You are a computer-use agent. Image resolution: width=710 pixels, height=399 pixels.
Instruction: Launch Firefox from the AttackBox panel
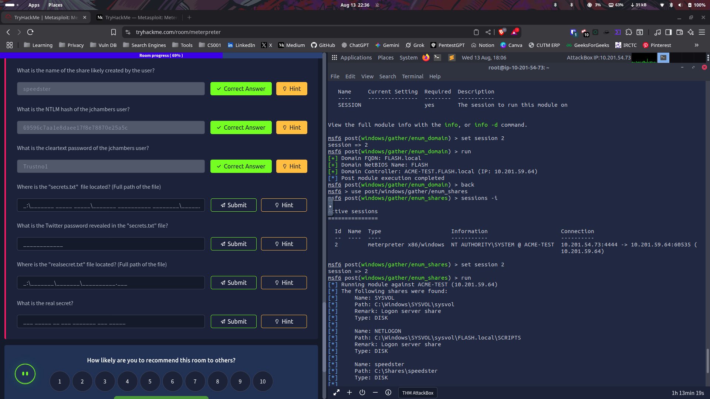(426, 58)
